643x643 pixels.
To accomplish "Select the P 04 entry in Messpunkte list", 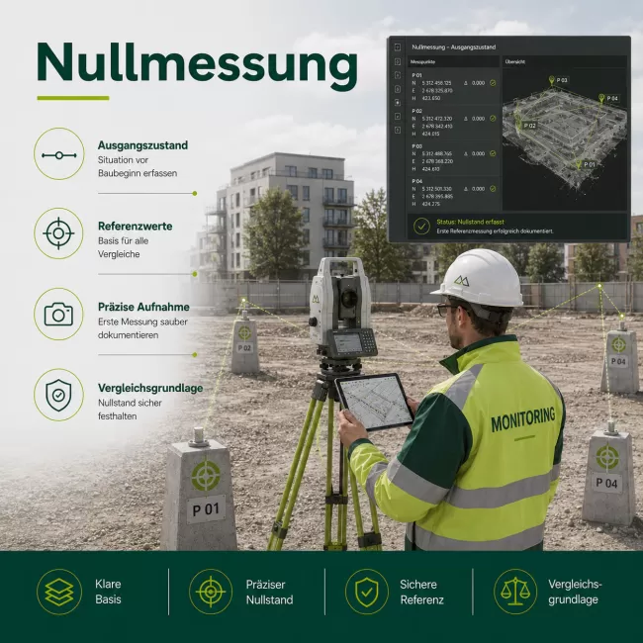I will tap(453, 193).
